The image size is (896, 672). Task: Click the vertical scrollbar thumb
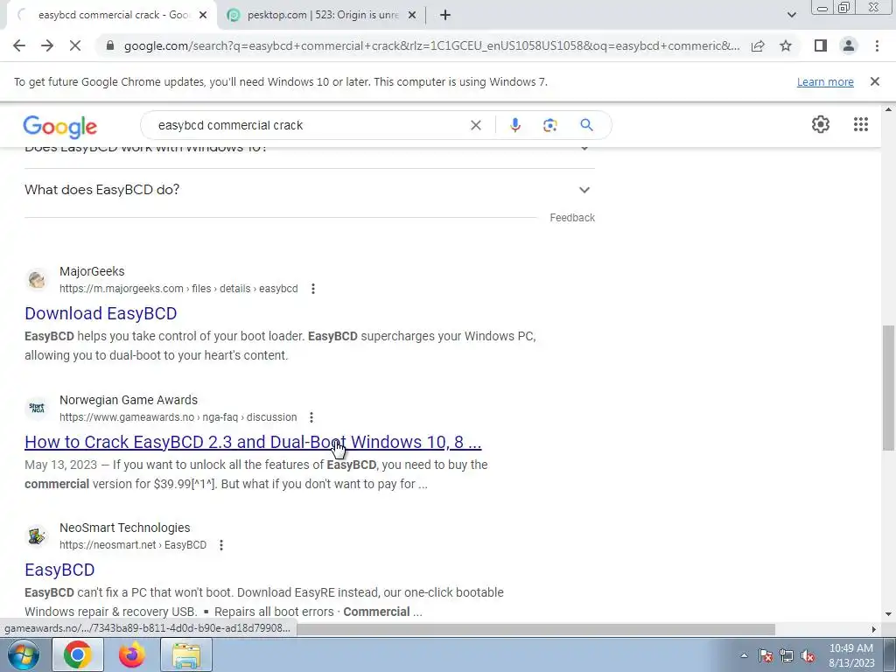point(889,388)
